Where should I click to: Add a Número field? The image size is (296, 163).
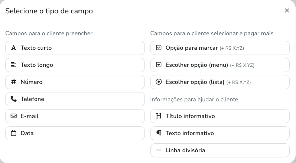click(x=75, y=82)
